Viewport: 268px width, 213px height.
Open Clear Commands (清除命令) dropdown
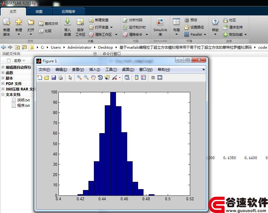coord(147,35)
